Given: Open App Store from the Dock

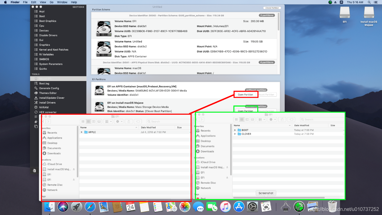Looking at the screenshot, I should click(x=239, y=207).
